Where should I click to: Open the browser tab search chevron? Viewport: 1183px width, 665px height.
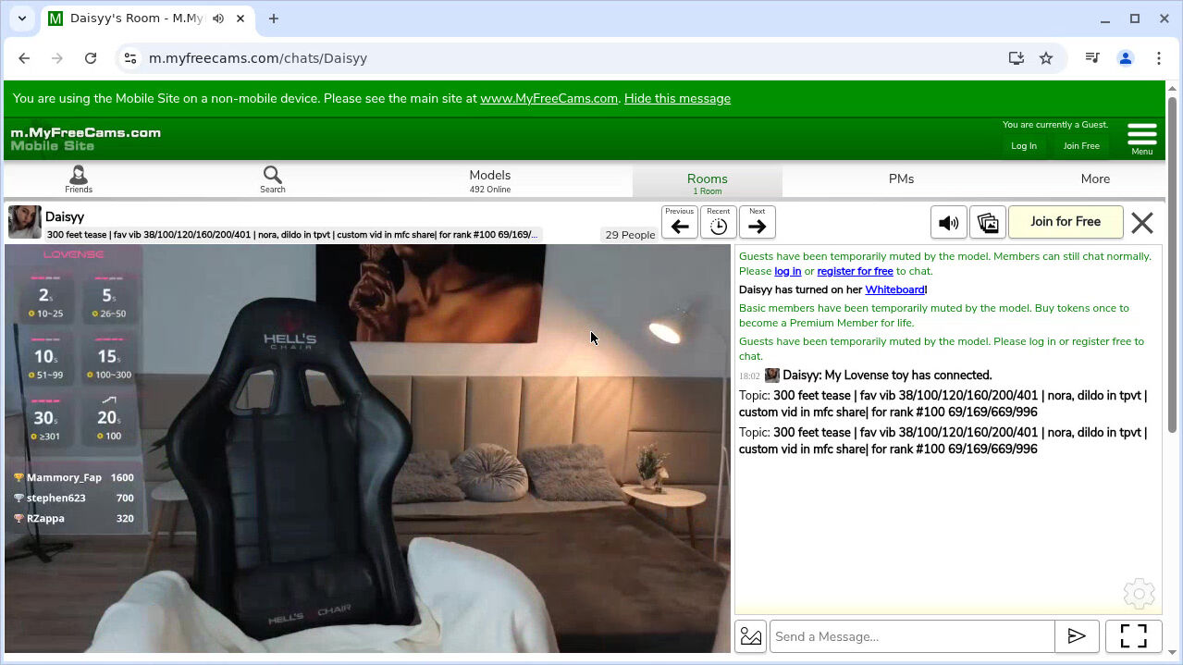tap(22, 18)
